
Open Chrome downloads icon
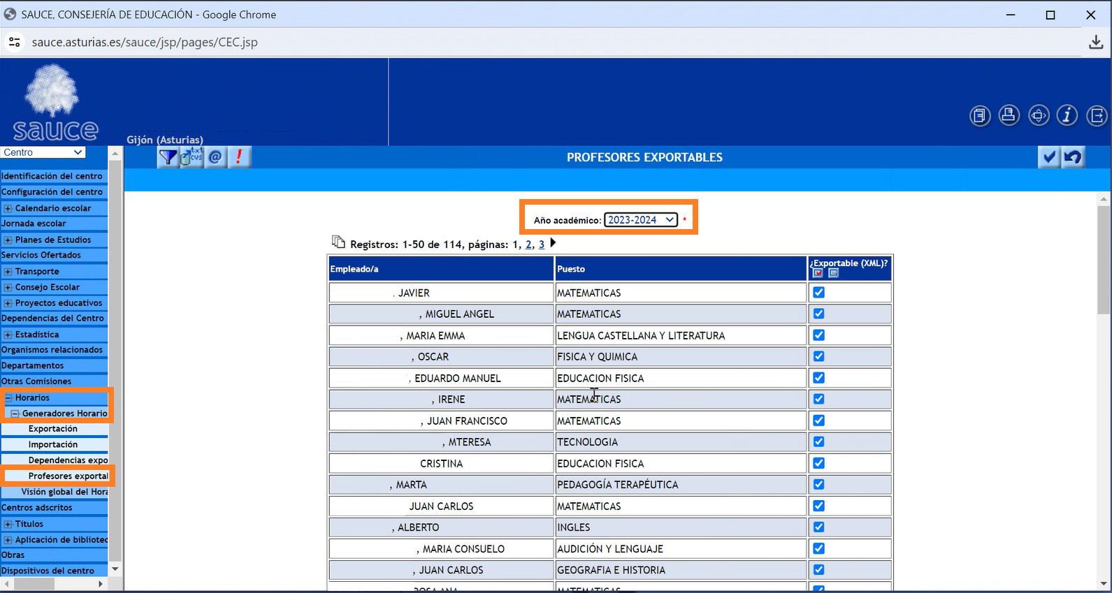pos(1096,42)
